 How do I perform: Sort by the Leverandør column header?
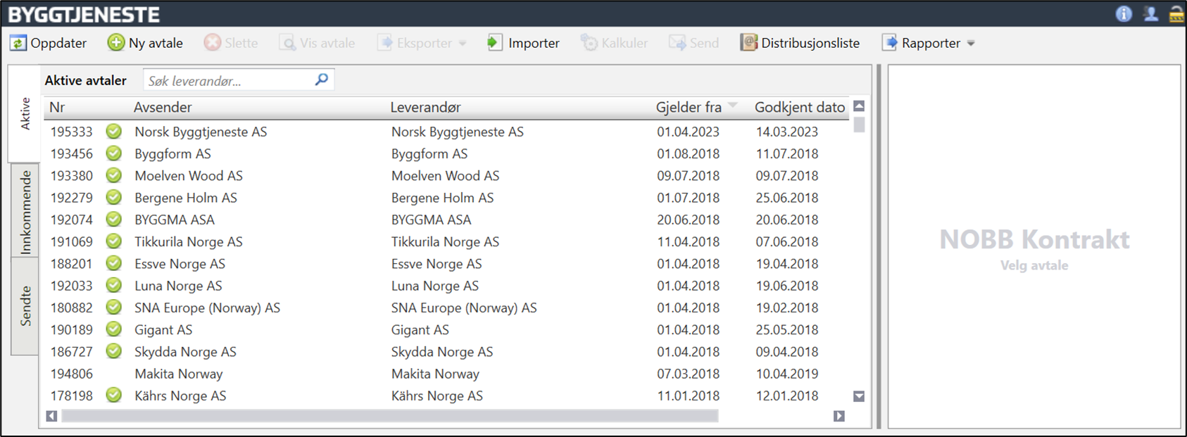425,107
